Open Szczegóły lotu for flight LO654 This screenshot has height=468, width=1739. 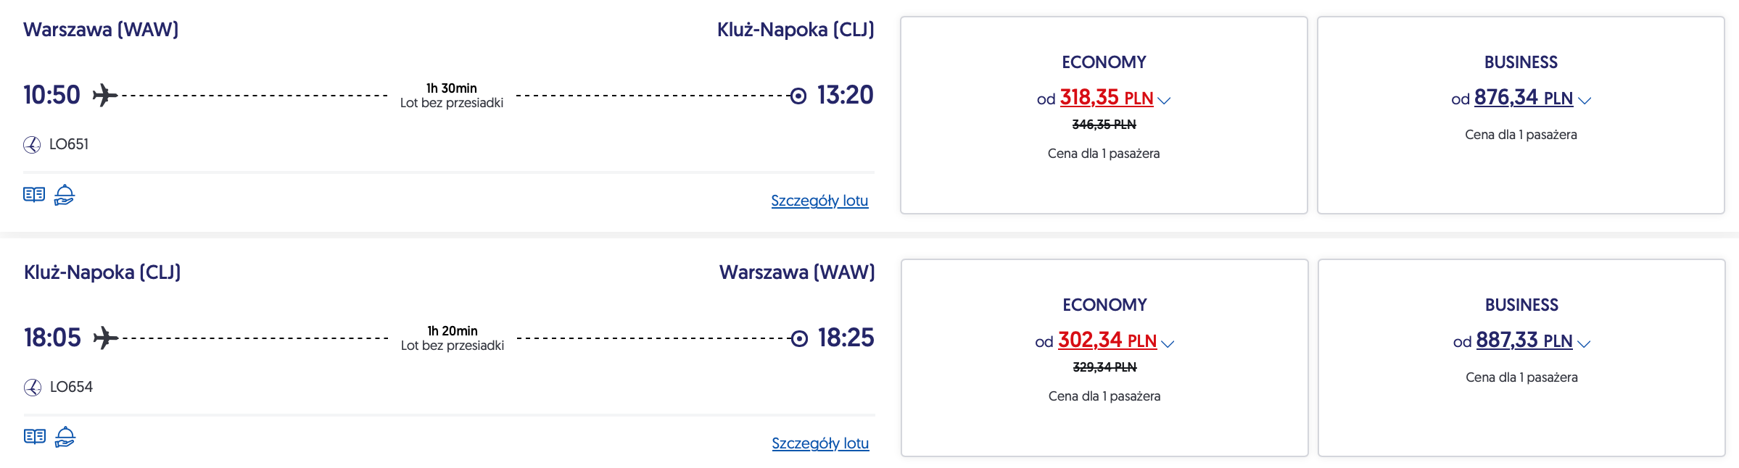[x=820, y=443]
